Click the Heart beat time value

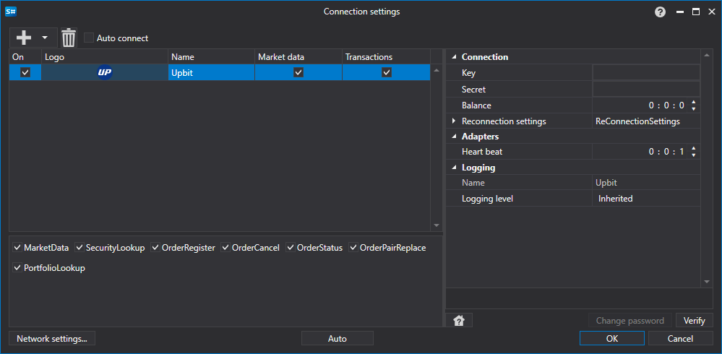pos(640,152)
